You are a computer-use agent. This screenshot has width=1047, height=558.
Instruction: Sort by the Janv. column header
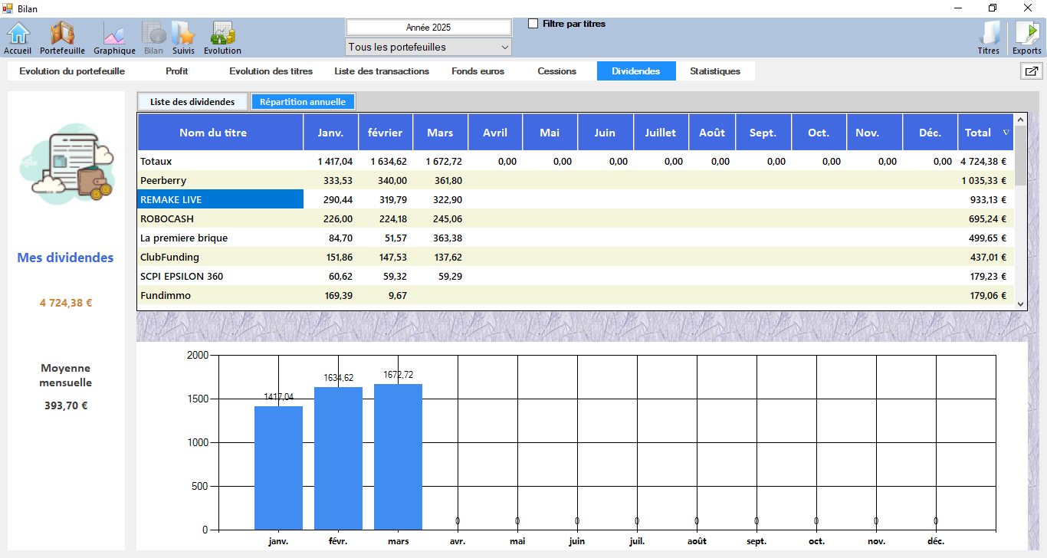pos(331,133)
